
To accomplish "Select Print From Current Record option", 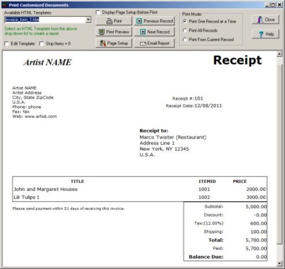I will click(x=184, y=39).
